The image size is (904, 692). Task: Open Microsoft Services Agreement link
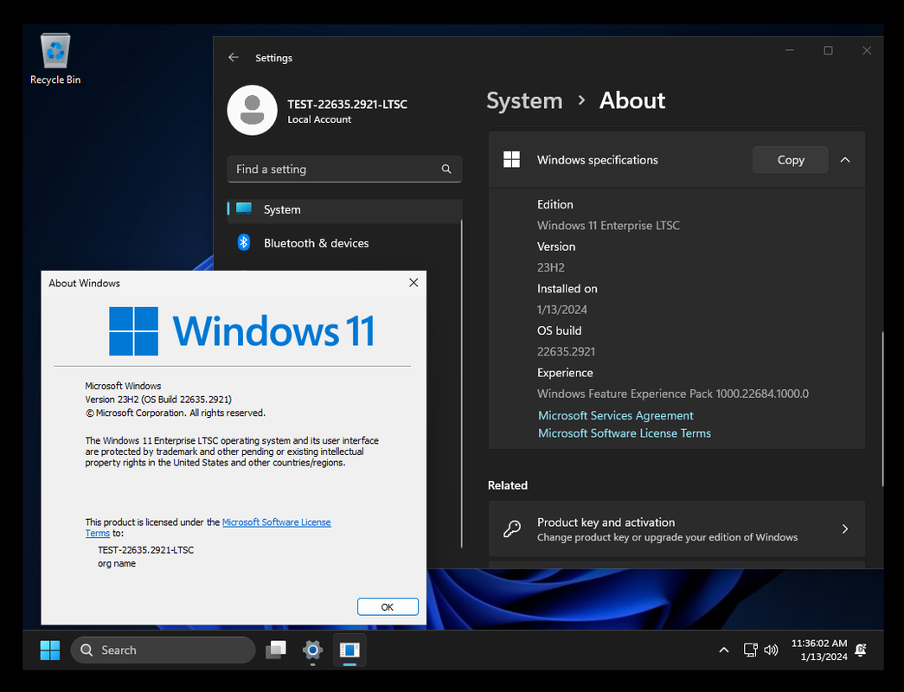[x=615, y=415]
